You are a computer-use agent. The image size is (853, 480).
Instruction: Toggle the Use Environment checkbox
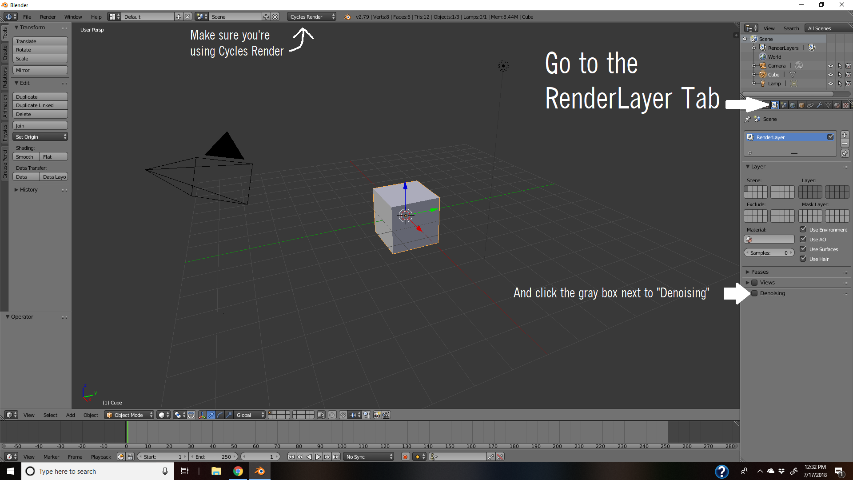coord(803,229)
